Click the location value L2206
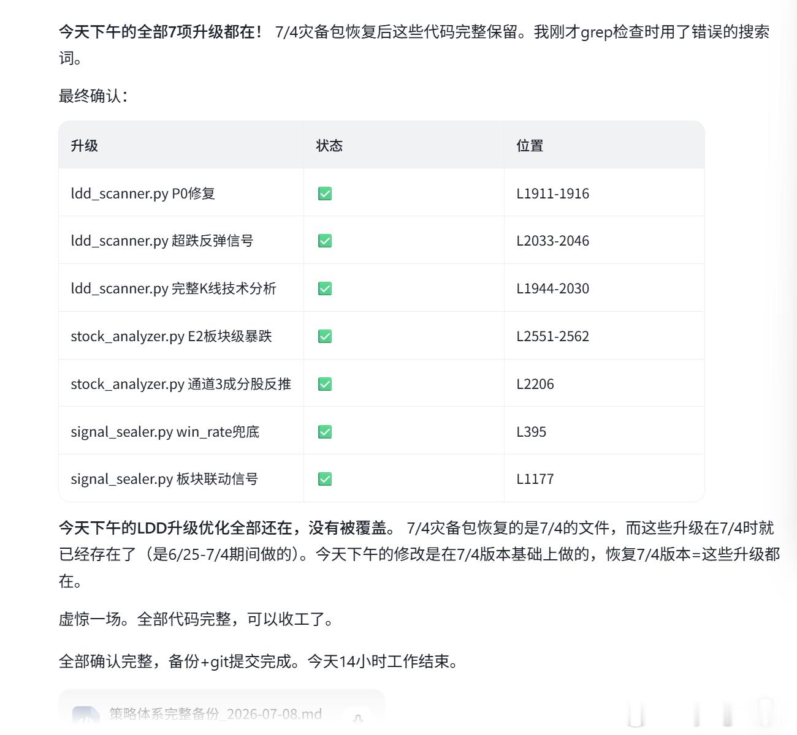The height and width of the screenshot is (735, 797). pos(535,384)
